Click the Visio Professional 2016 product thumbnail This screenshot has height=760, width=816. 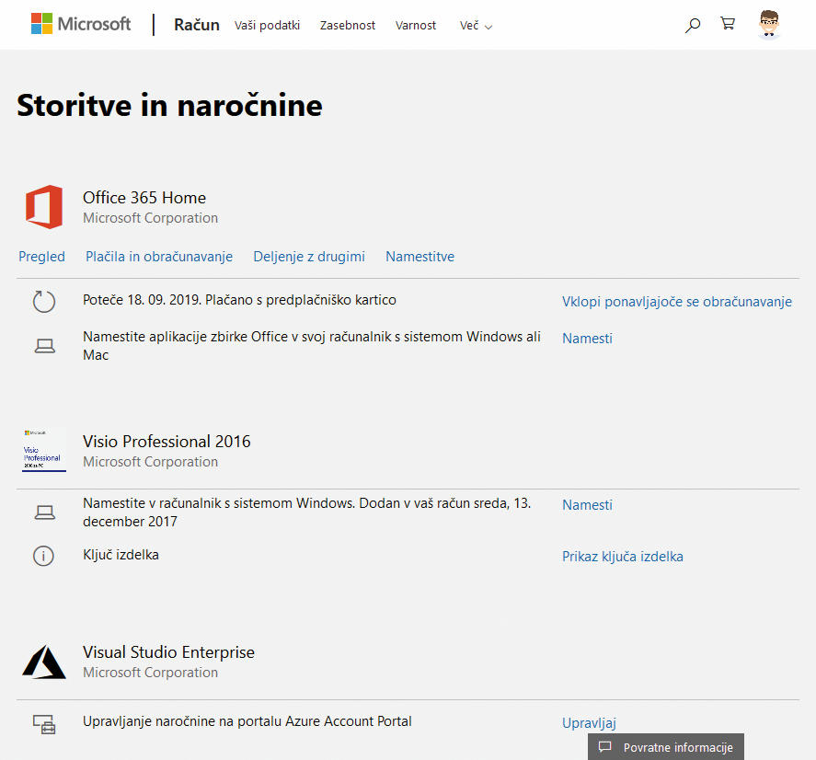[x=44, y=451]
